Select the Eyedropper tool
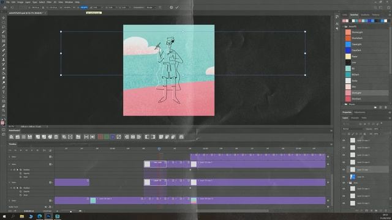The image size is (392, 220). (3, 46)
